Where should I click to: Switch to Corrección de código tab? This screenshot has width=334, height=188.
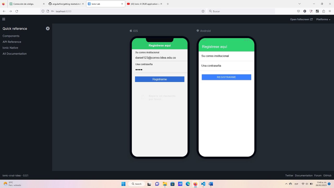click(x=27, y=4)
